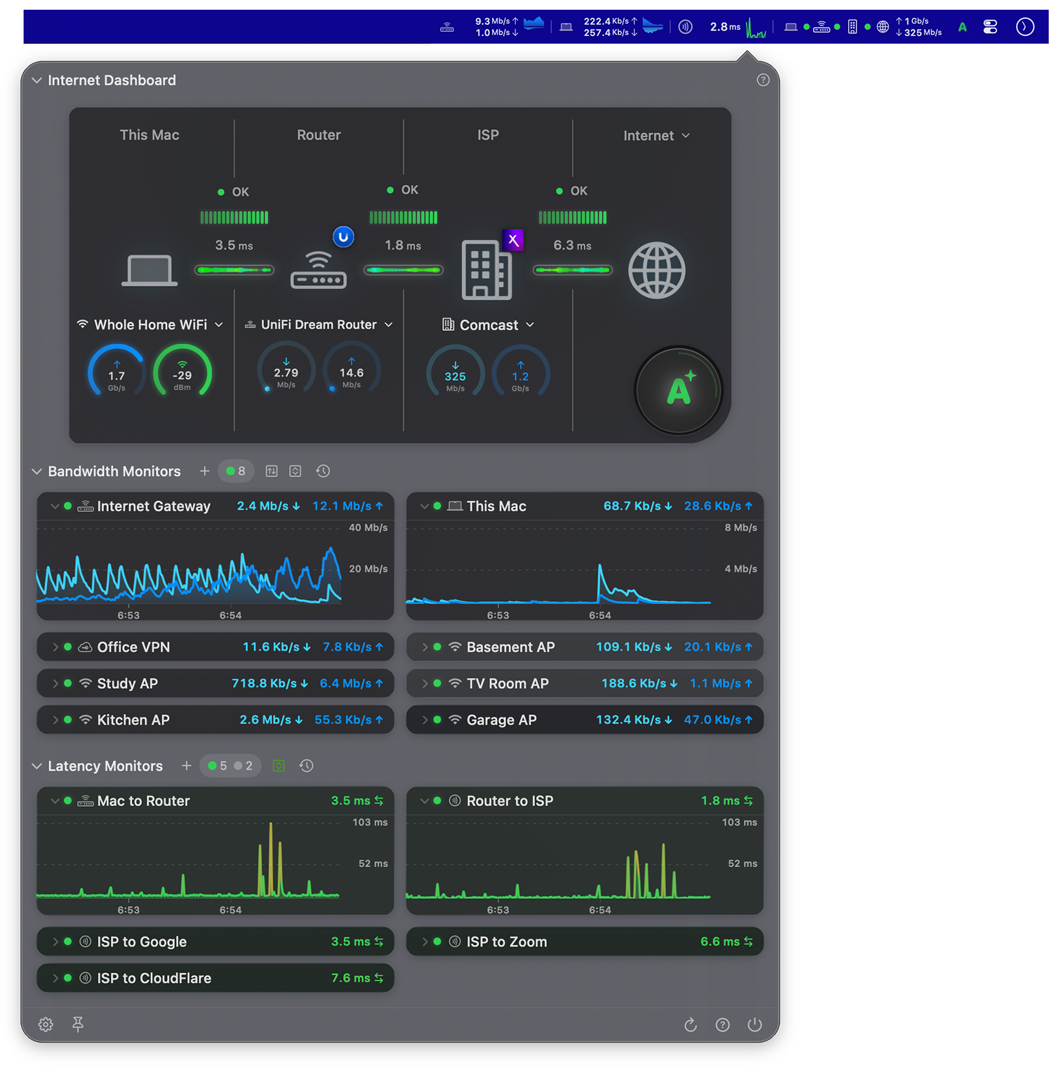Open the Settings gear at bottom left
The width and height of the screenshot is (1064, 1071).
pos(46,1025)
